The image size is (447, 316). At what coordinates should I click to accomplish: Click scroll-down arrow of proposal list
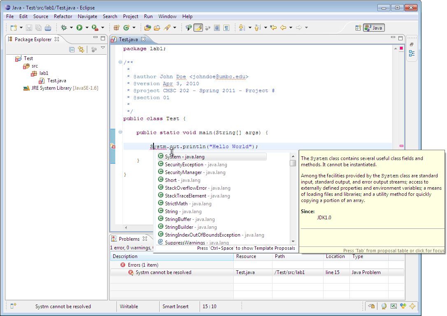coord(293,242)
